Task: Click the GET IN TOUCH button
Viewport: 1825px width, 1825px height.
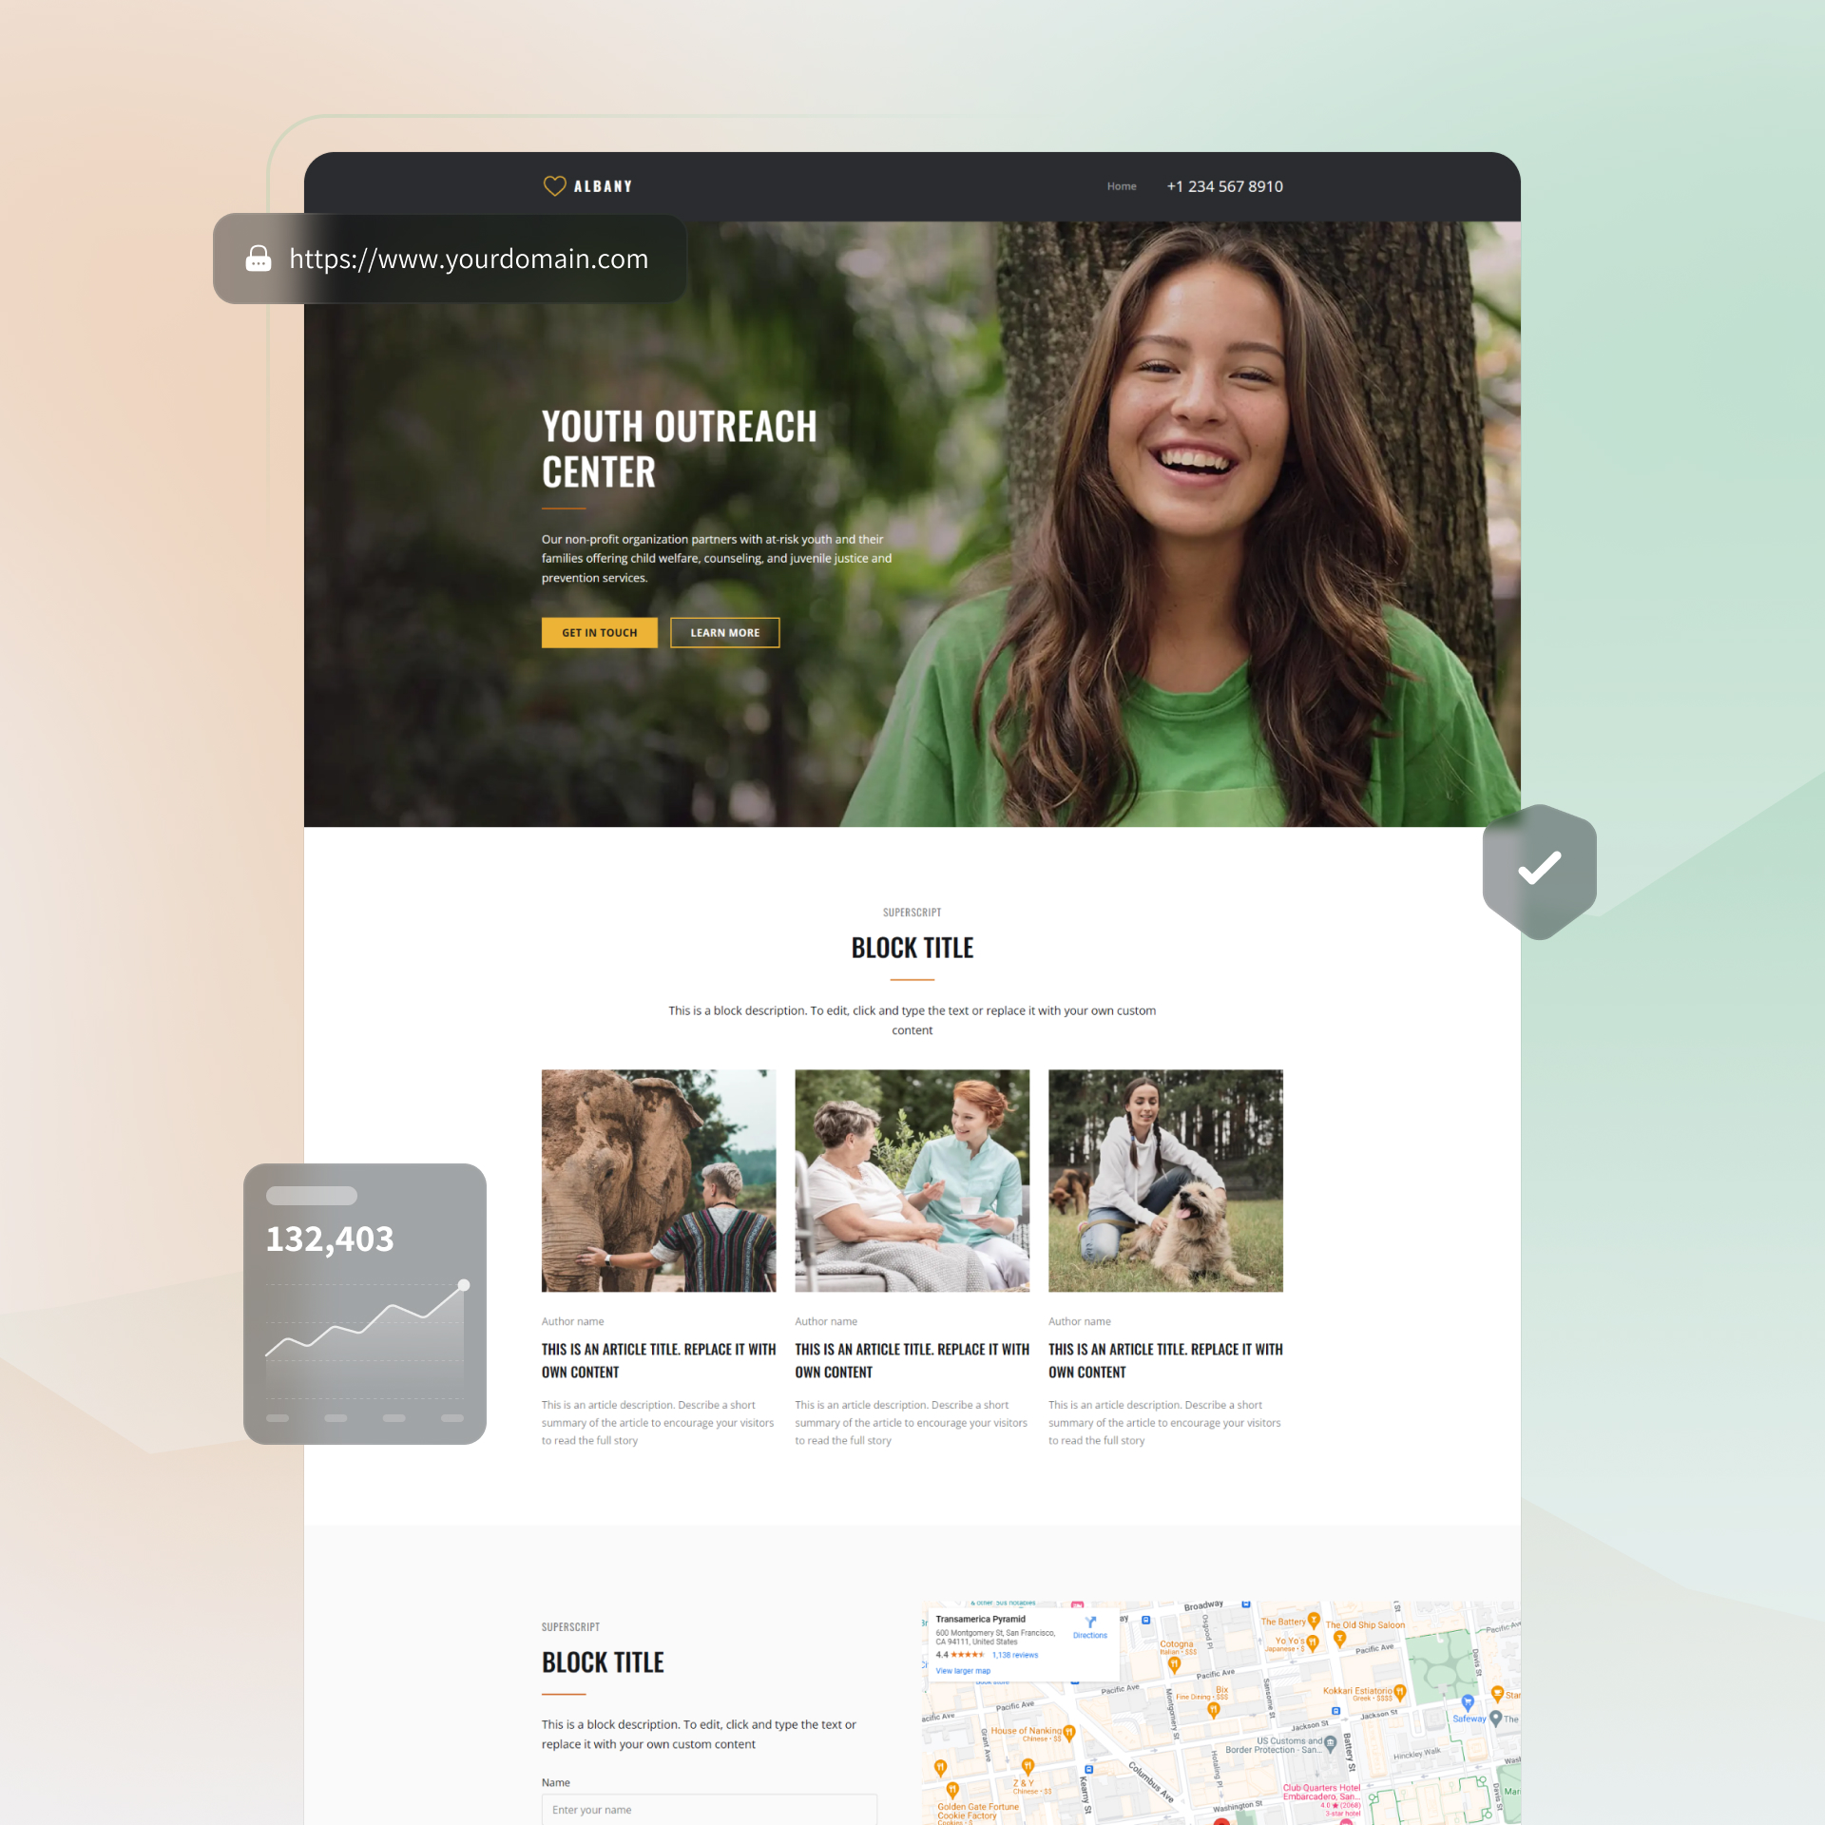Action: coord(597,632)
